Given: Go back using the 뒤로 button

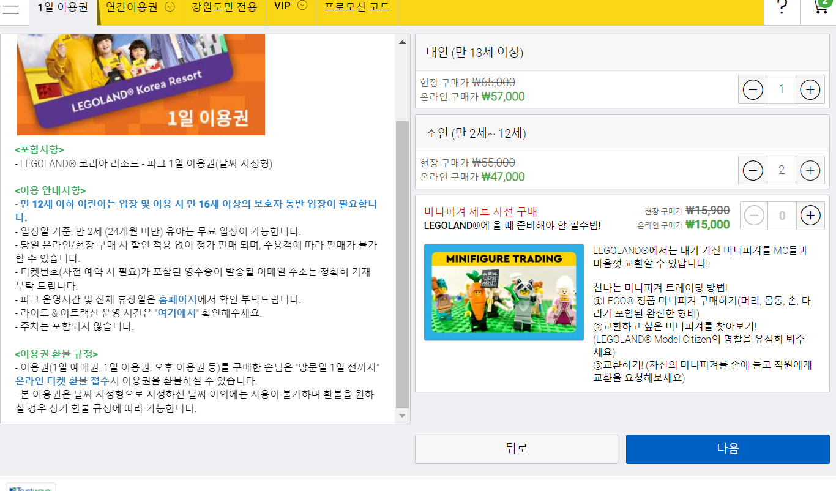Looking at the screenshot, I should click(516, 449).
